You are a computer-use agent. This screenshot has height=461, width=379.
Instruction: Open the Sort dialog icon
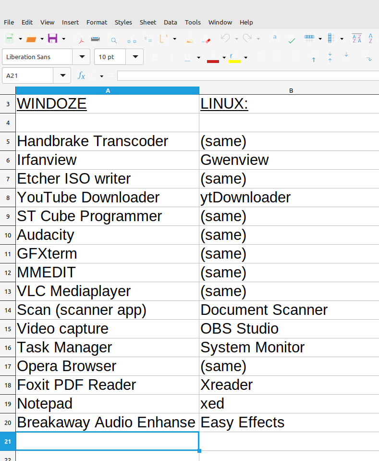point(356,38)
